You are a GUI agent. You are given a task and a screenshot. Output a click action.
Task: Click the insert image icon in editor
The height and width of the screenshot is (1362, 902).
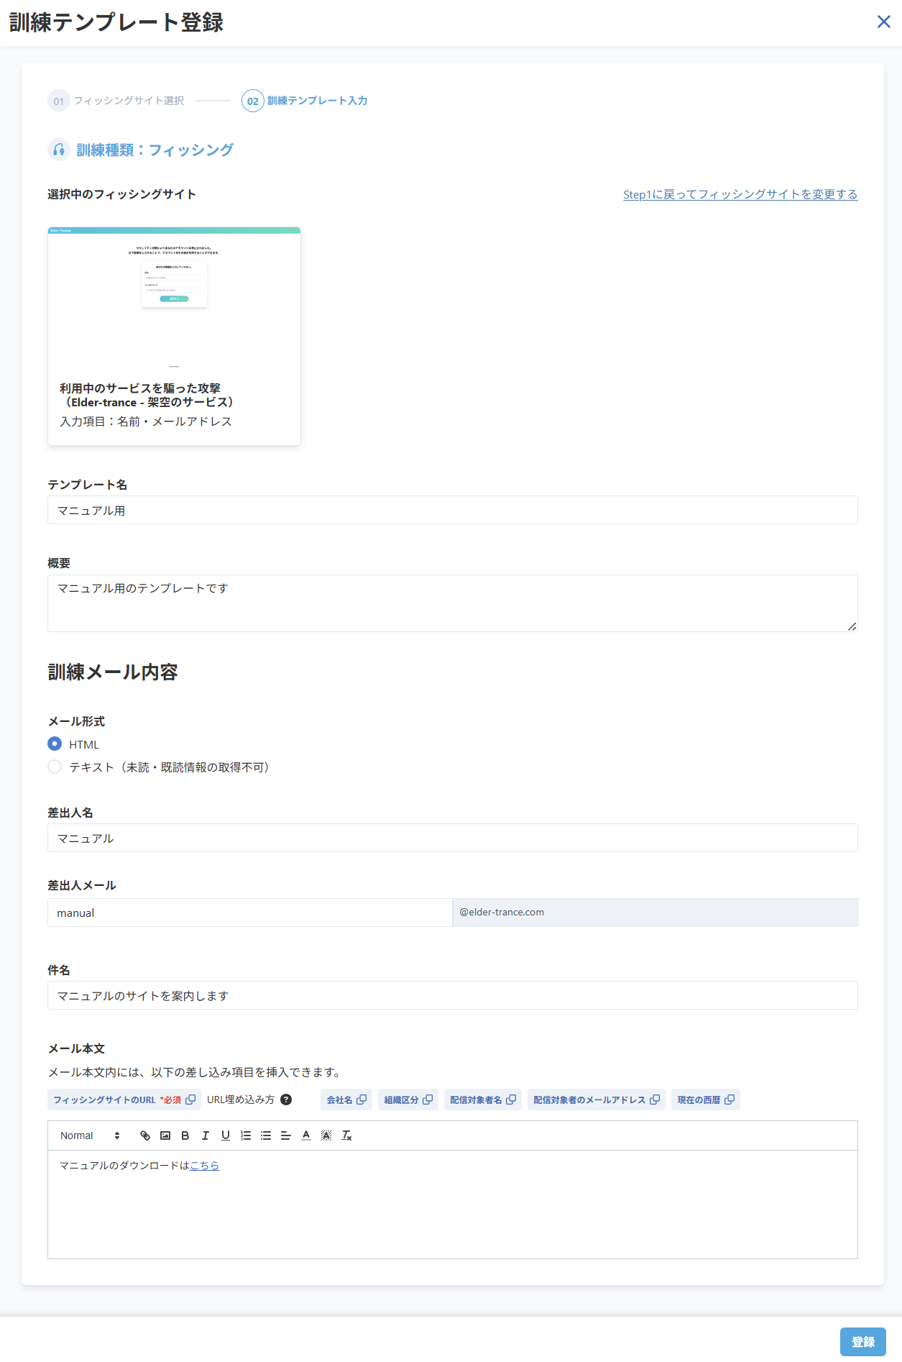[165, 1135]
